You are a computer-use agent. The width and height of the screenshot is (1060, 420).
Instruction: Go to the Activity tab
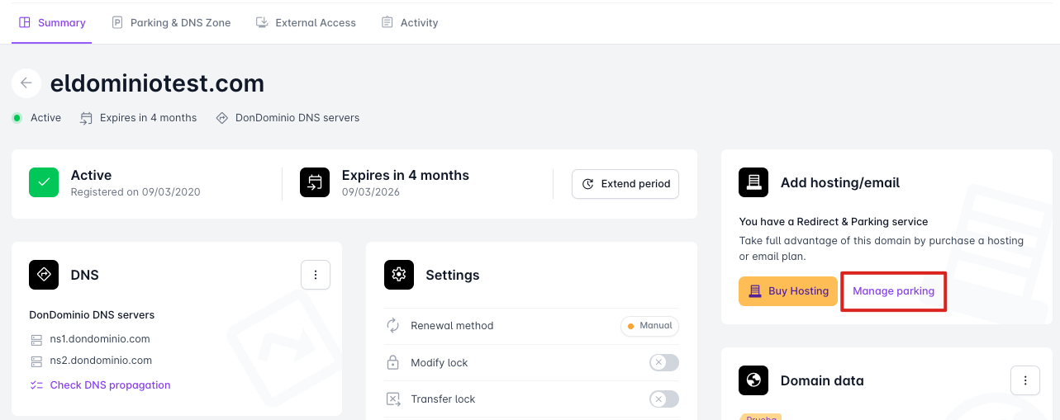(410, 22)
